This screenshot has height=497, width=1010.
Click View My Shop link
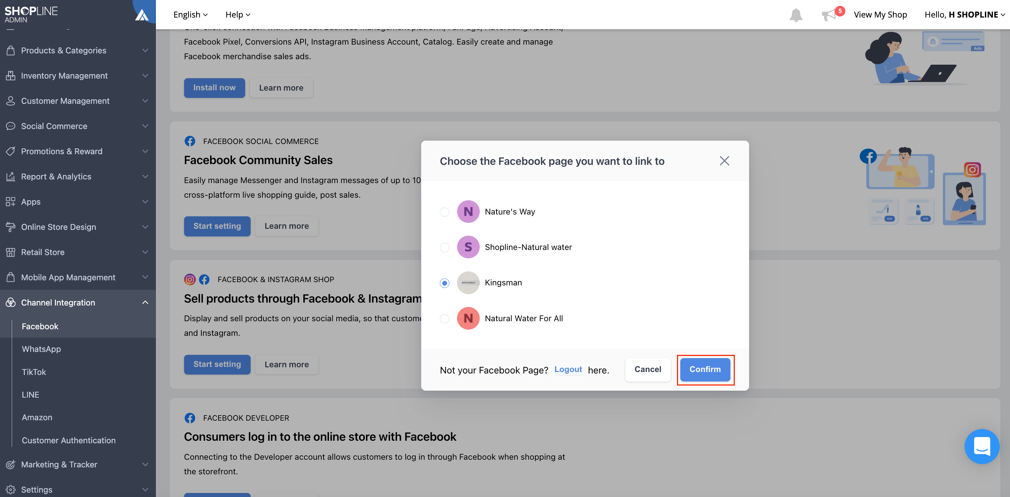point(880,15)
